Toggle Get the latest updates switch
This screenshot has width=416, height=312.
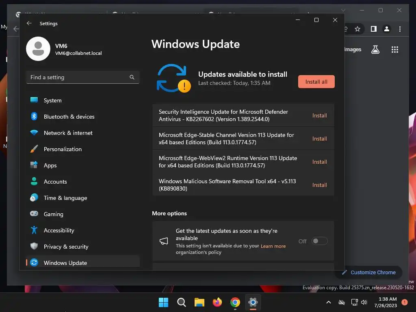[x=319, y=241]
